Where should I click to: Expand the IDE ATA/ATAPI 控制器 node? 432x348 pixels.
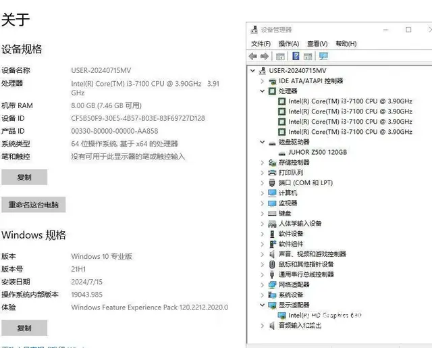pyautogui.click(x=263, y=81)
